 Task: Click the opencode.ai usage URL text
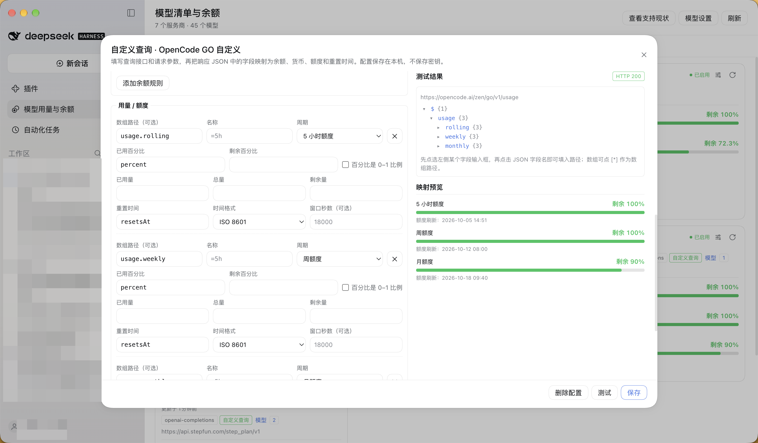pos(469,97)
